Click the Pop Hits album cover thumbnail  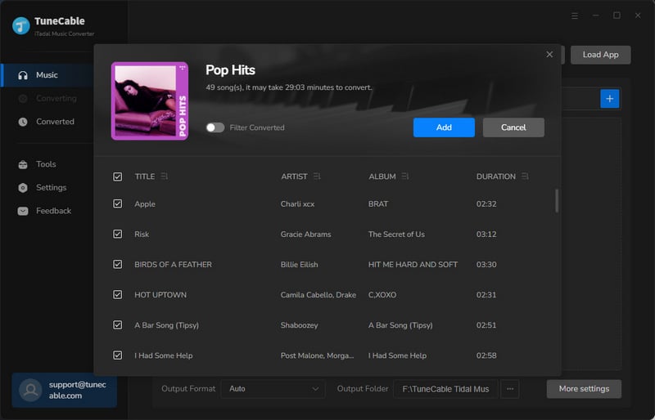(x=150, y=101)
